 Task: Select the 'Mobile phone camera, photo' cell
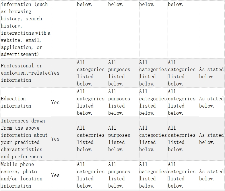26,175
